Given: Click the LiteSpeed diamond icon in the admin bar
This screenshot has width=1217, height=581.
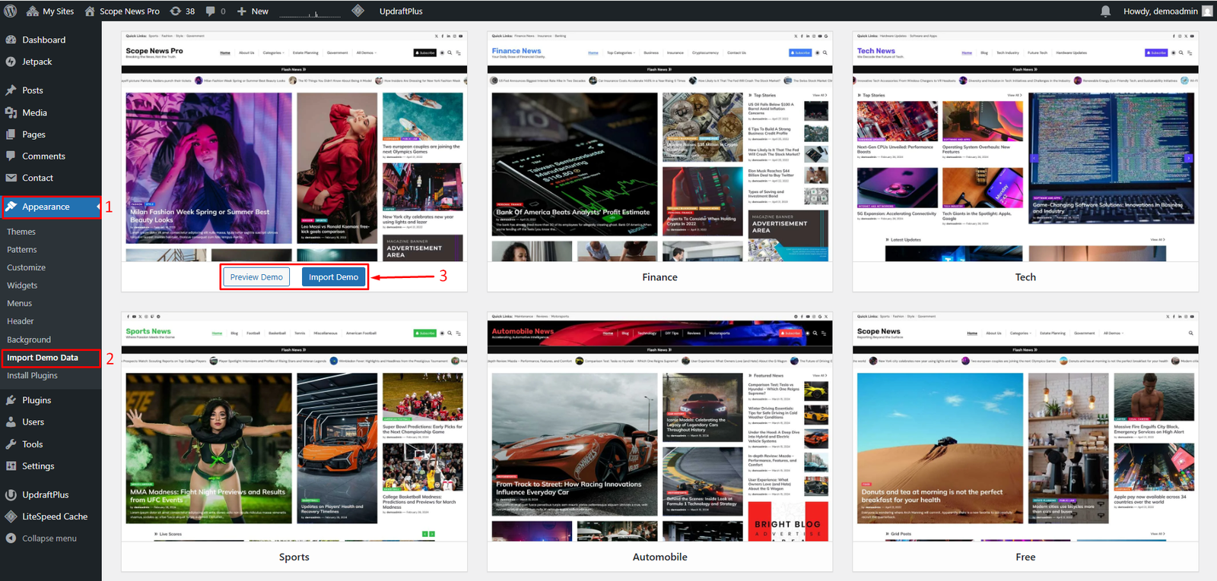Looking at the screenshot, I should click(x=358, y=11).
